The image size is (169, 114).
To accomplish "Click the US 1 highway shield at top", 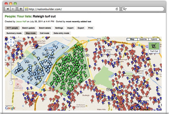I will pos(99,40).
